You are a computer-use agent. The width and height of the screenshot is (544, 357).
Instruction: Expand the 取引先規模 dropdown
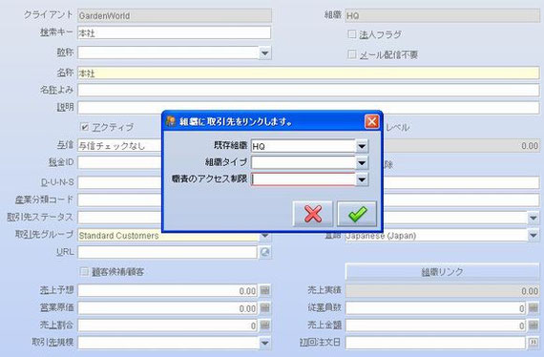tap(264, 343)
